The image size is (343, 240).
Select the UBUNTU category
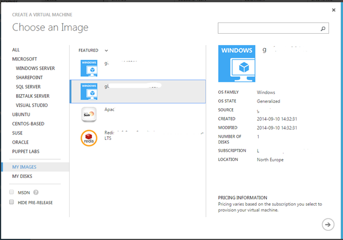point(21,115)
